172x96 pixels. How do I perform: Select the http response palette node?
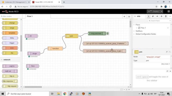tap(10, 81)
